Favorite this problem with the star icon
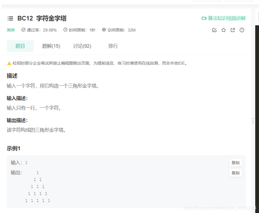 point(223,30)
